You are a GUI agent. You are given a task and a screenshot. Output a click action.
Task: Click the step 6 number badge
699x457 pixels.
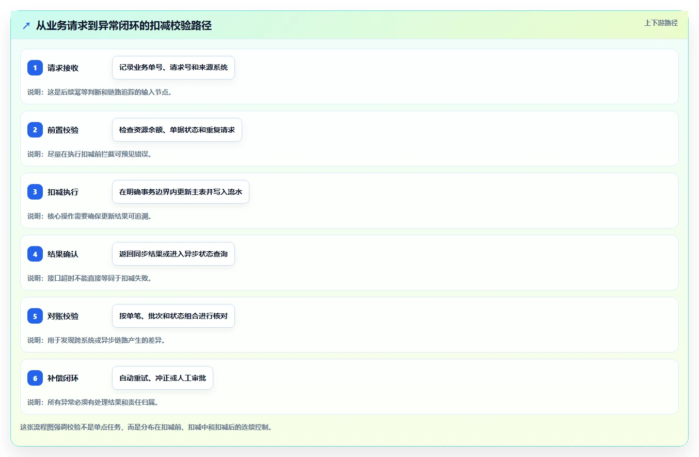click(35, 378)
